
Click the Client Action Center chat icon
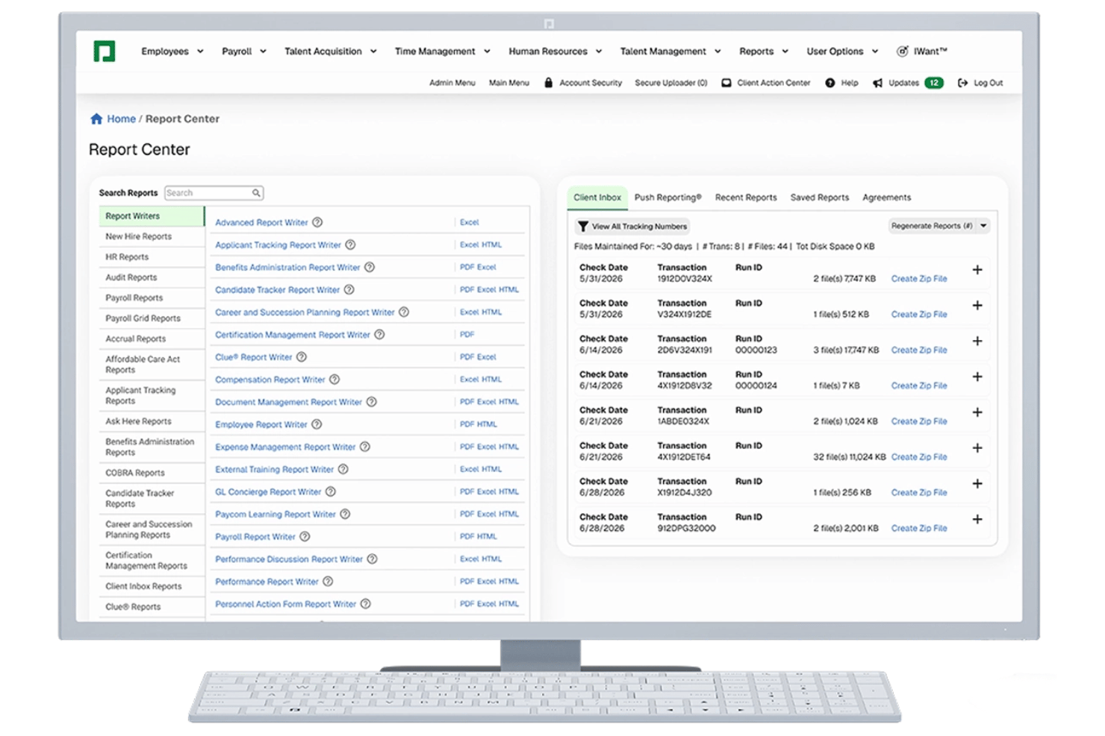pyautogui.click(x=726, y=83)
